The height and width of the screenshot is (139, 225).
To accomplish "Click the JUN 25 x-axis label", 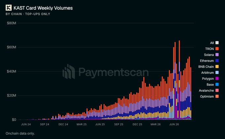I will [100, 124].
